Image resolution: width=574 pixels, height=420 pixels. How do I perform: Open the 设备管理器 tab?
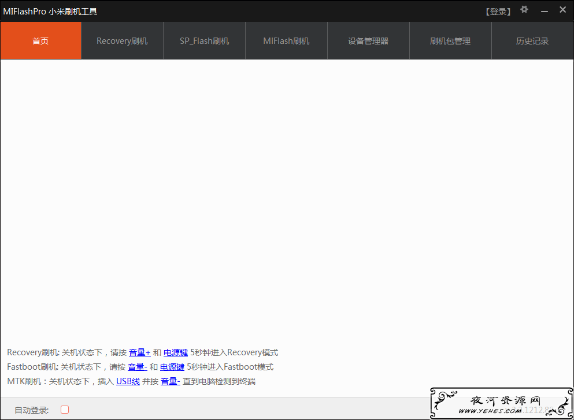pyautogui.click(x=368, y=40)
